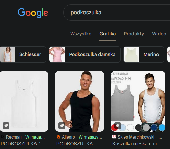Click the dark blue color circle in product image
Screen dimensions: 170x149
(x=154, y=128)
